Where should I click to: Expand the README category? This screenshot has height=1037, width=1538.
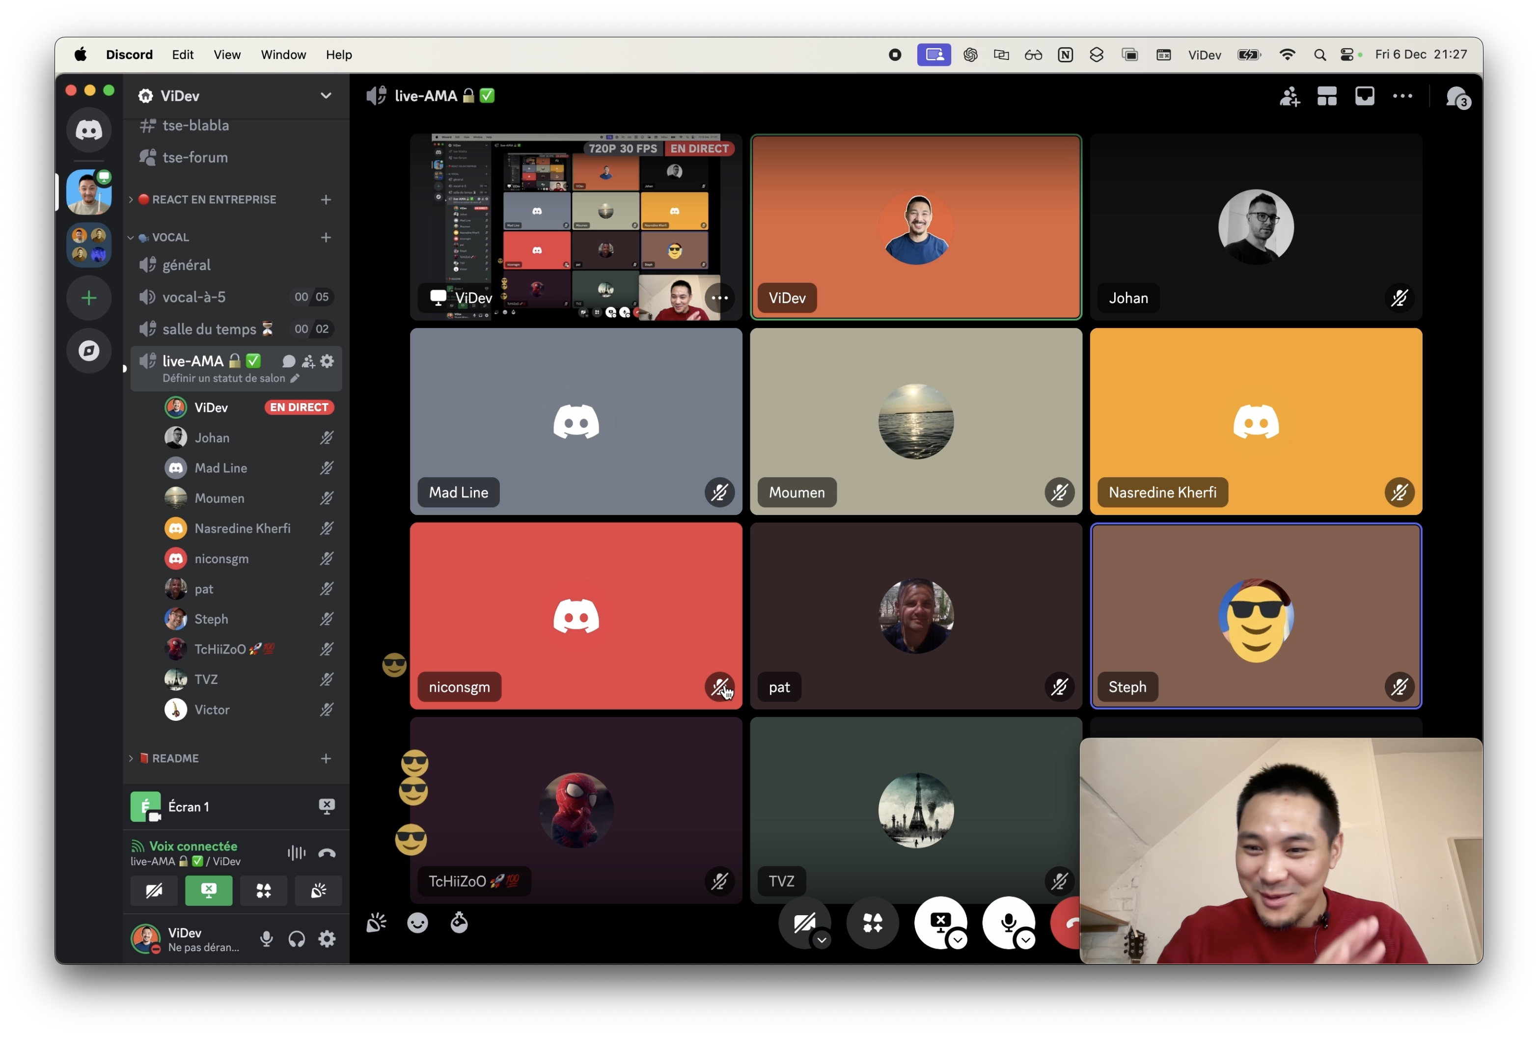(174, 759)
